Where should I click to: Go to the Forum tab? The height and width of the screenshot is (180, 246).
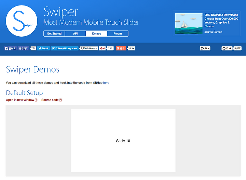point(118,34)
